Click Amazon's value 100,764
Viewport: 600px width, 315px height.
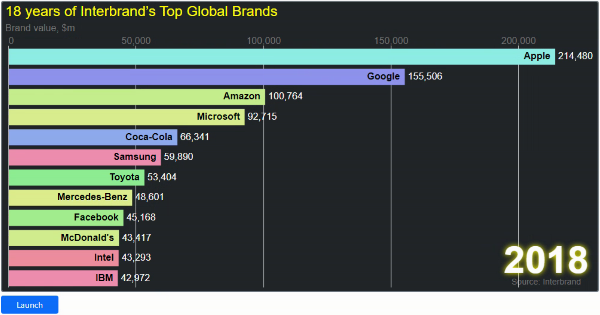point(285,96)
